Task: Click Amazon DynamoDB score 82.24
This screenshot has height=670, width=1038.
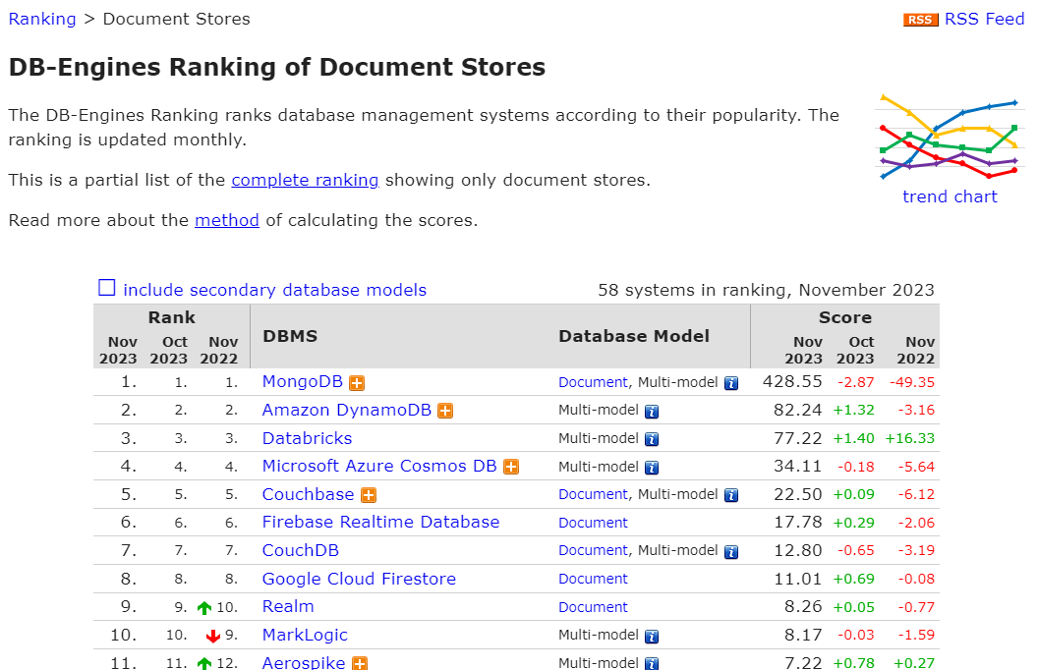Action: [798, 410]
